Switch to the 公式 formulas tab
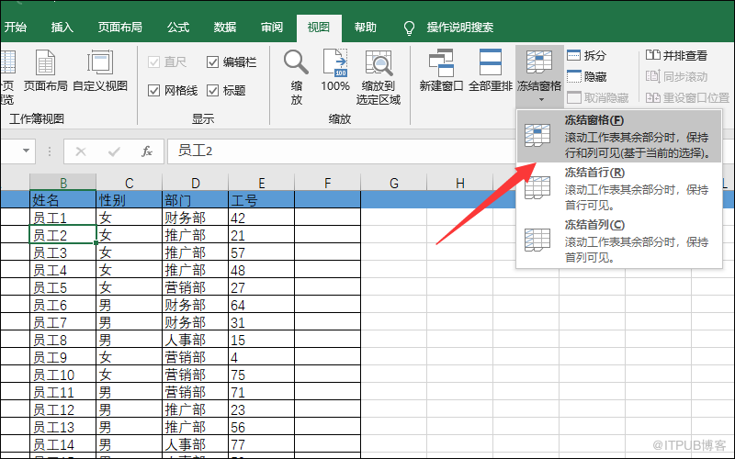The width and height of the screenshot is (735, 459). tap(178, 28)
